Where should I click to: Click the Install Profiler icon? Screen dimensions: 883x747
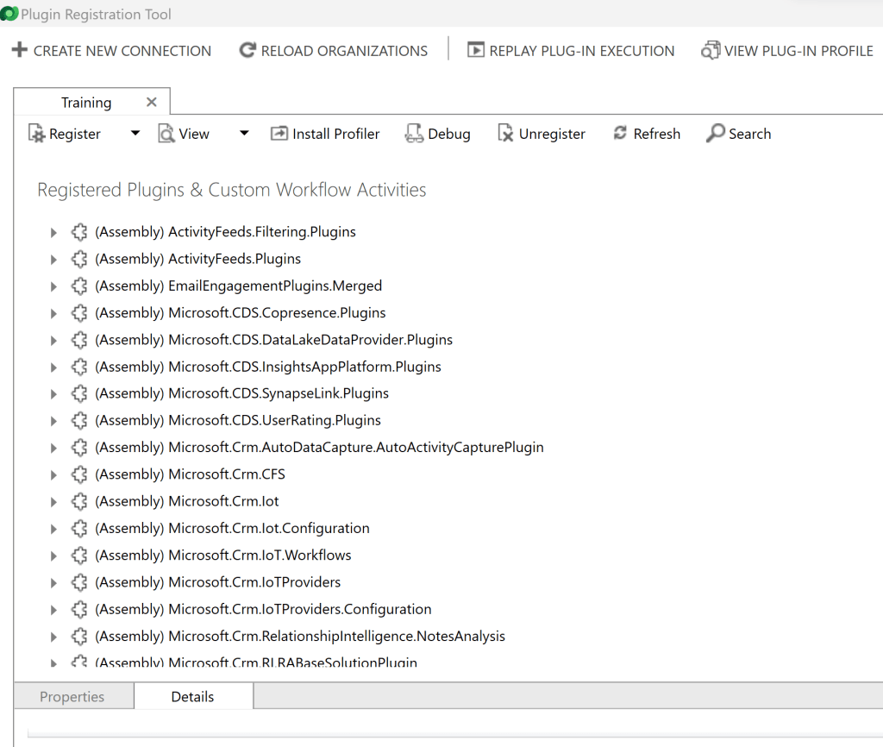click(x=279, y=134)
